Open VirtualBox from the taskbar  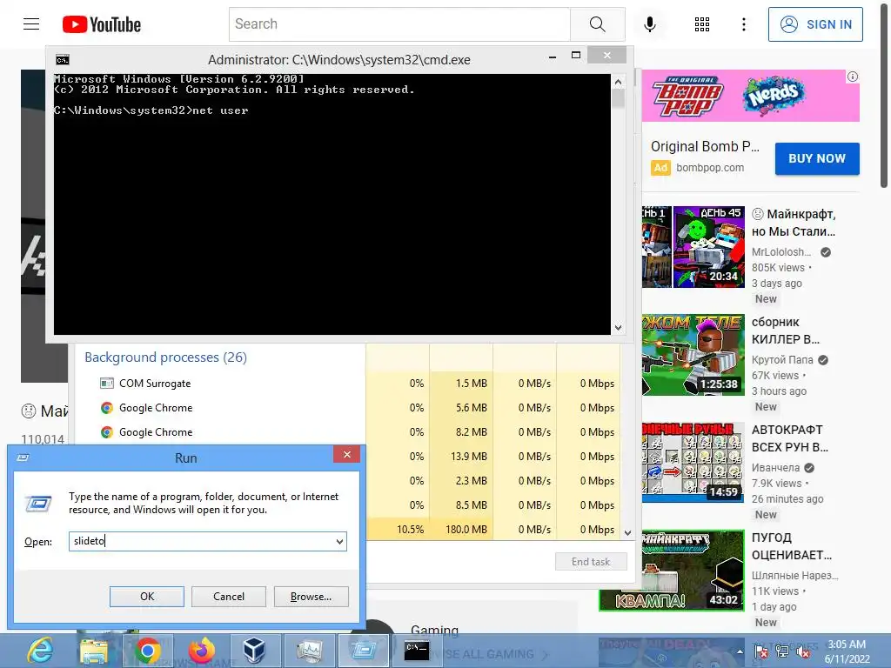pyautogui.click(x=254, y=651)
